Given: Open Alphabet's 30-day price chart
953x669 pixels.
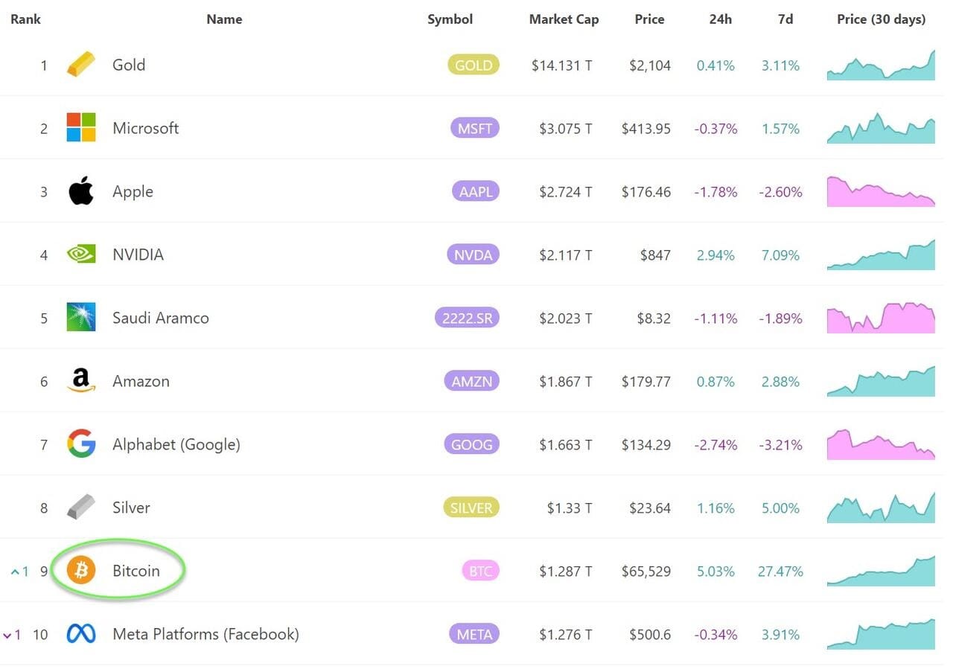Looking at the screenshot, I should coord(881,444).
